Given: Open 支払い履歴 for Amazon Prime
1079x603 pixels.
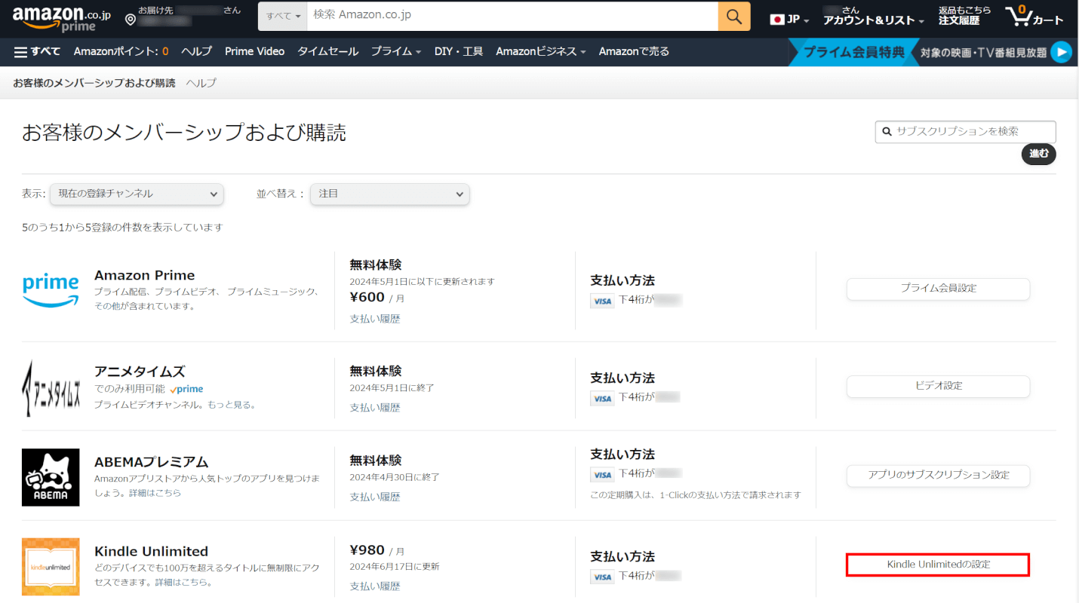Looking at the screenshot, I should [x=375, y=319].
